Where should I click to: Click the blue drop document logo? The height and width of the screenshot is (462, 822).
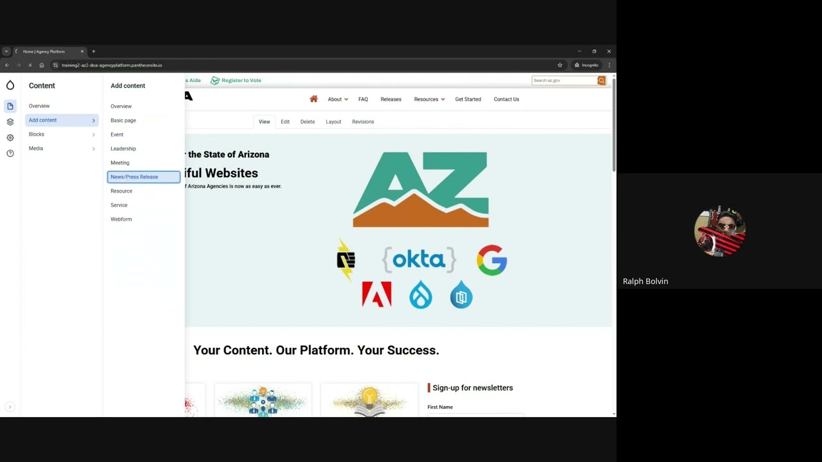[461, 295]
